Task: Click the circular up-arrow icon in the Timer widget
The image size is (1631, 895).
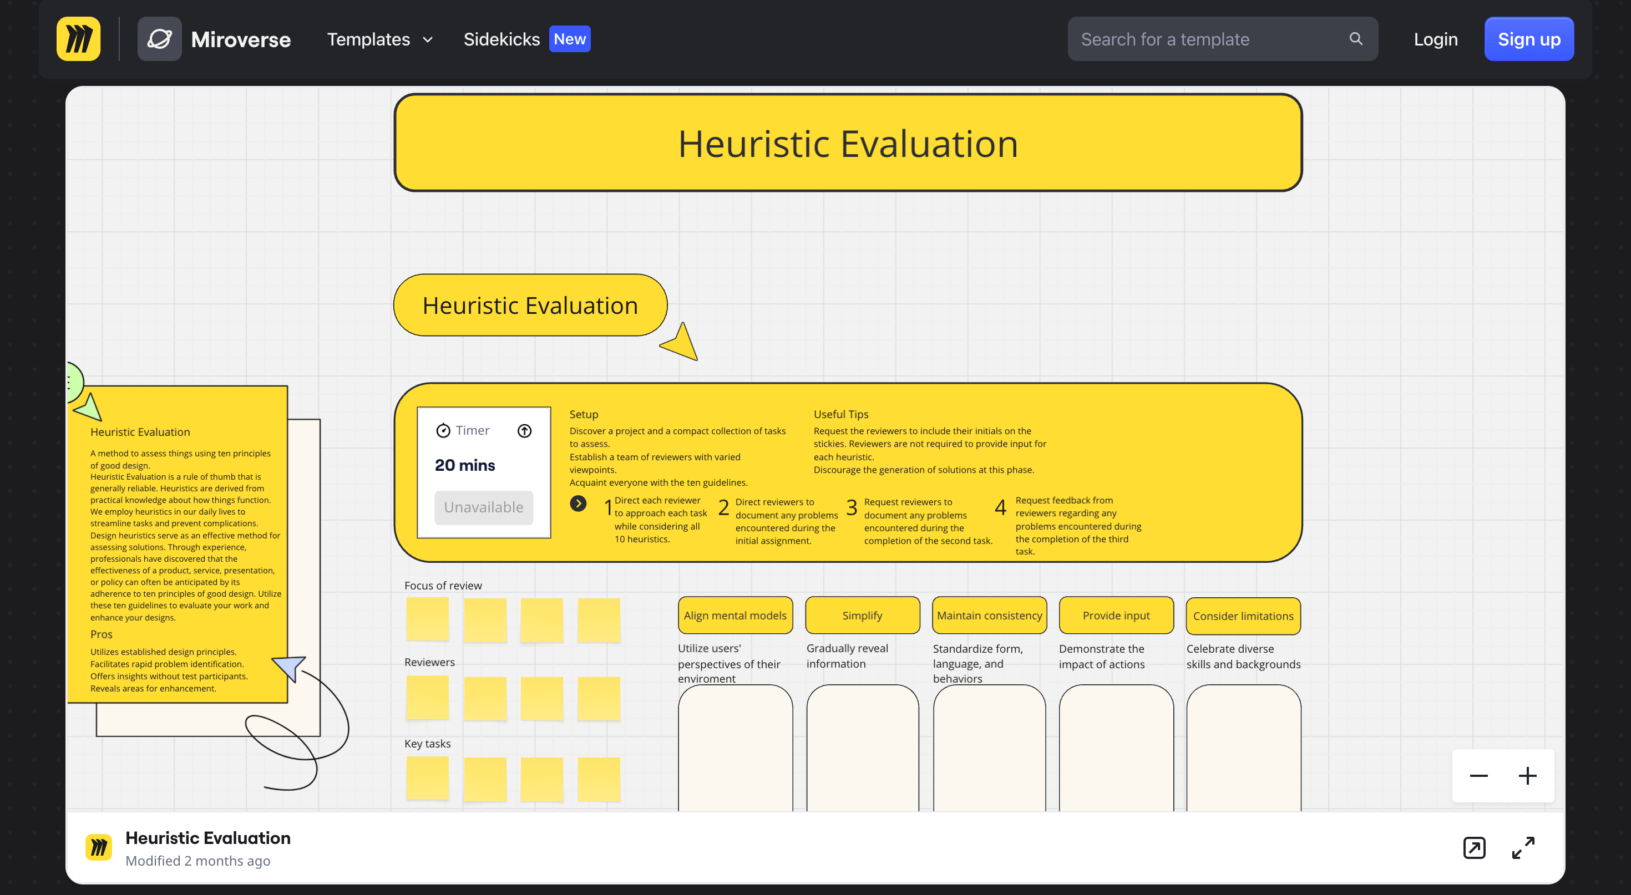Action: click(525, 430)
